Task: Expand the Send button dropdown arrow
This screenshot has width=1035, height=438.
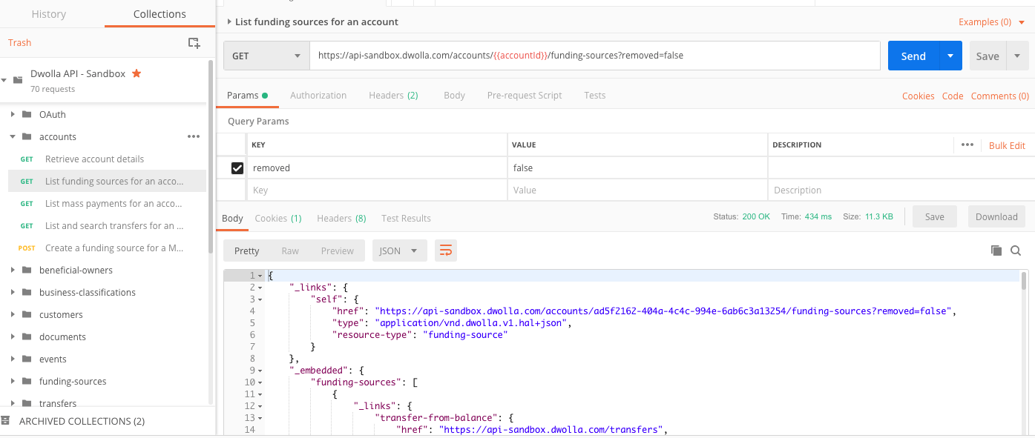Action: (950, 56)
